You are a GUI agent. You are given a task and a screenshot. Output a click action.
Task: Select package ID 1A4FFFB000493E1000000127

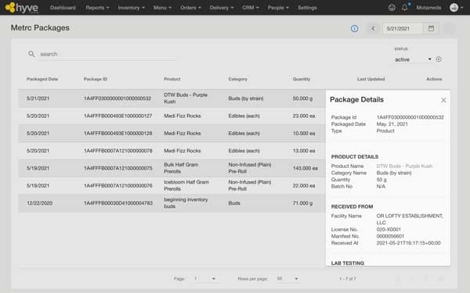tap(117, 116)
